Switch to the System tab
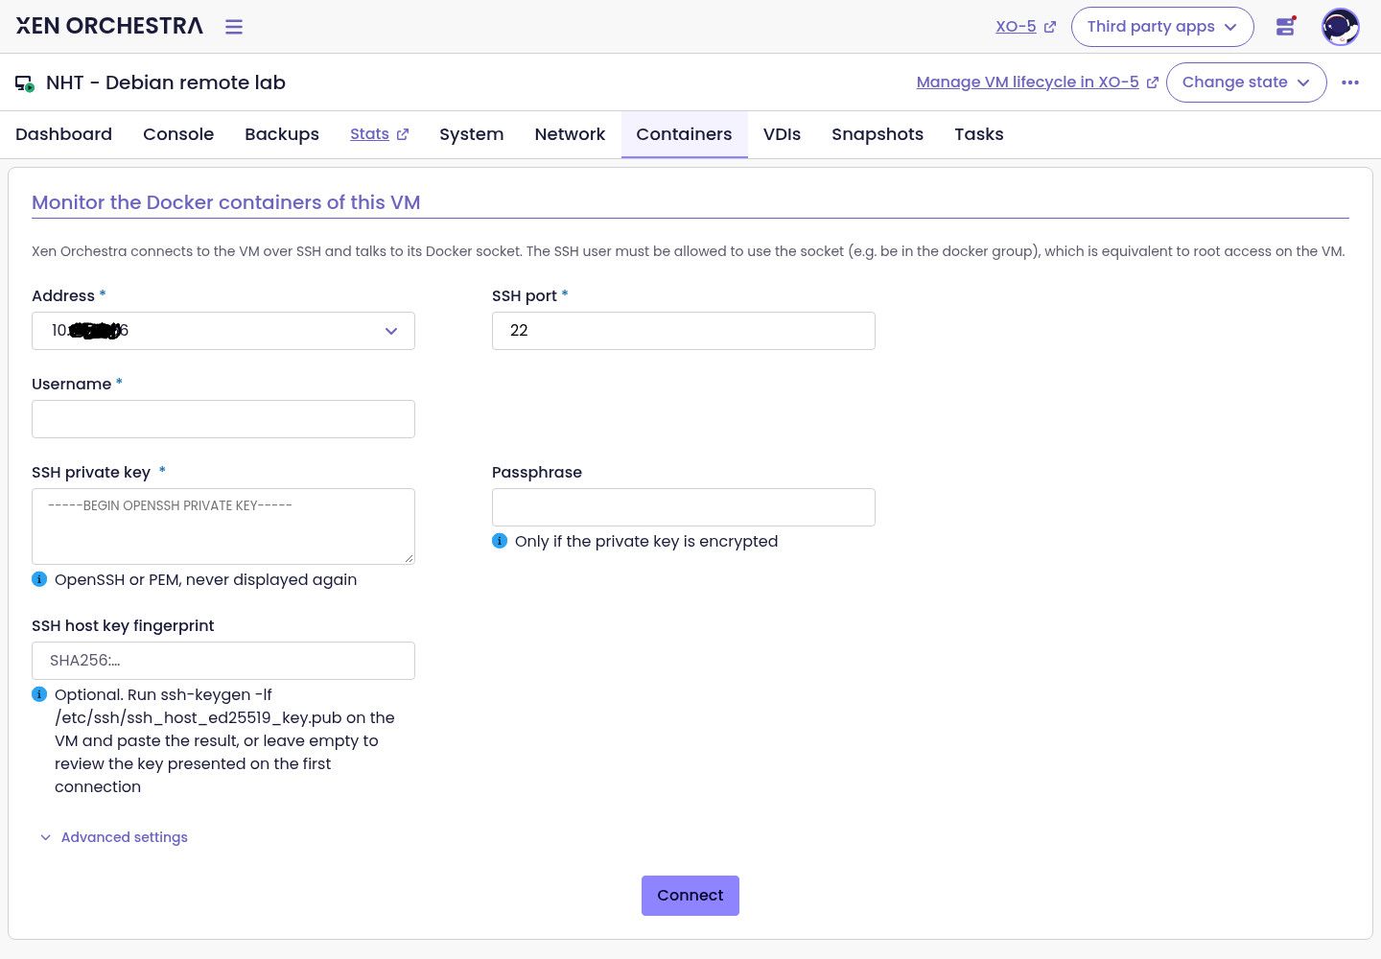1381x959 pixels. 472,134
